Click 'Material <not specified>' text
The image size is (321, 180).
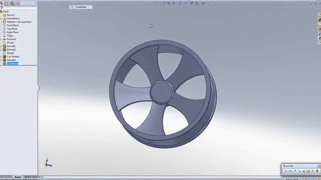19,22
